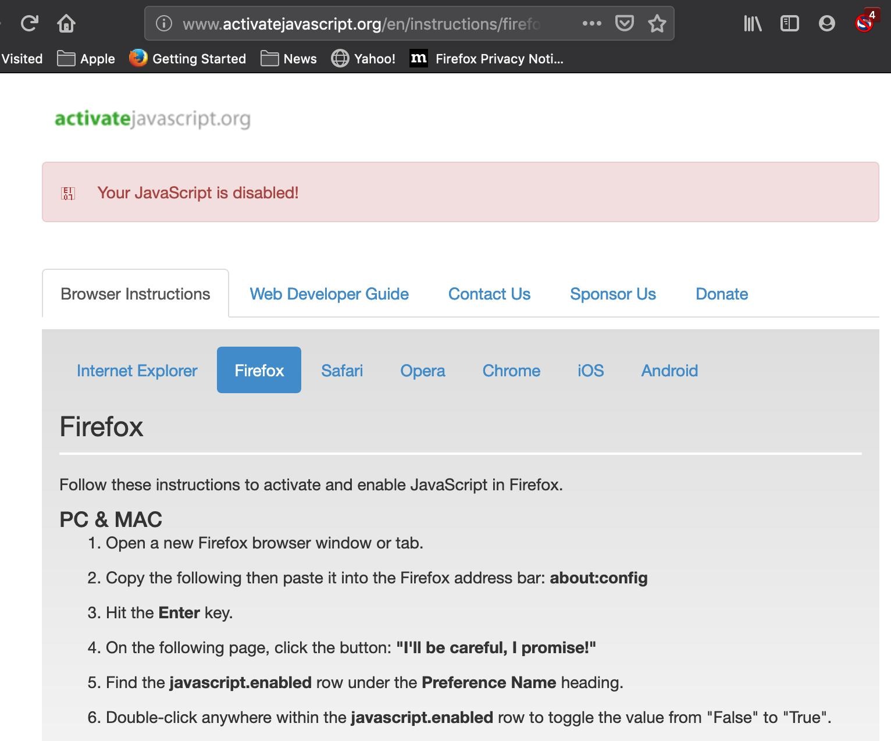Screen dimensions: 891x741
Task: Click step 3 "Hit the Enter key"
Action: (169, 613)
